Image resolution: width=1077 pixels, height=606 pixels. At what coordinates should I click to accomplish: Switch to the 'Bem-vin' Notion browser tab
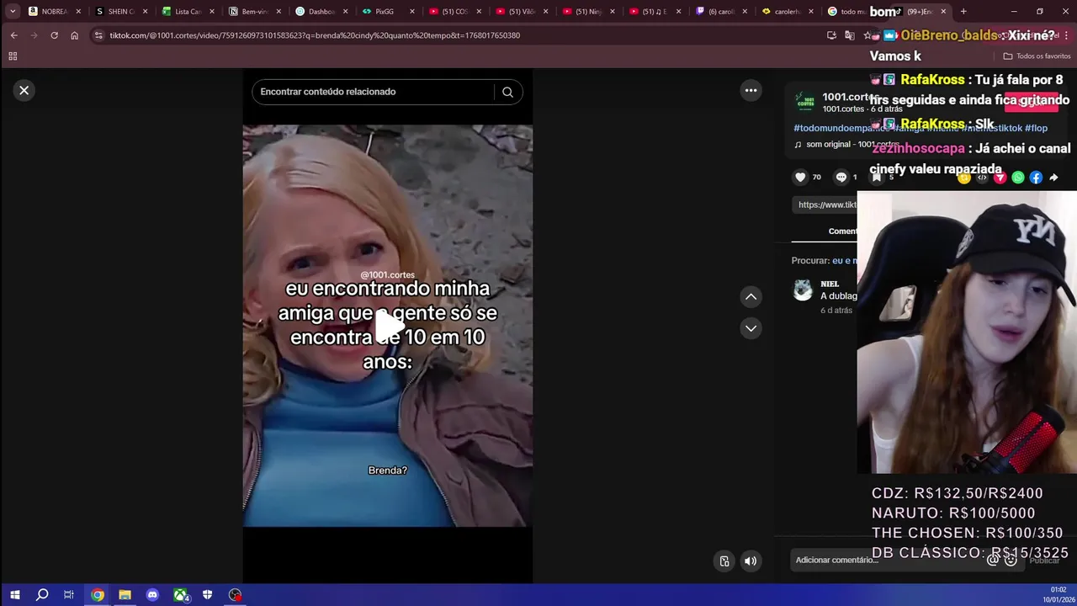[256, 12]
